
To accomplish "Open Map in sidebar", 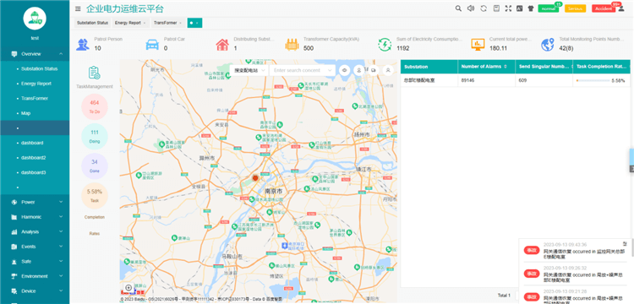I will tap(35, 113).
